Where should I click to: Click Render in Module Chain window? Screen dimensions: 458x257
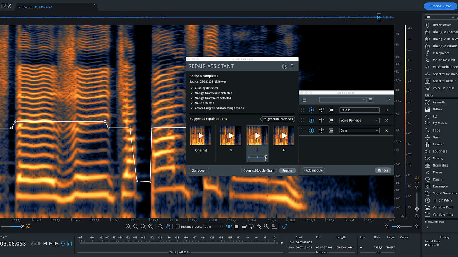[383, 170]
